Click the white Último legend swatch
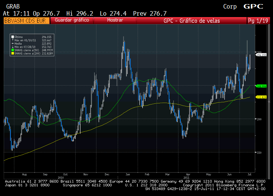The image size is (273, 196). [13, 37]
